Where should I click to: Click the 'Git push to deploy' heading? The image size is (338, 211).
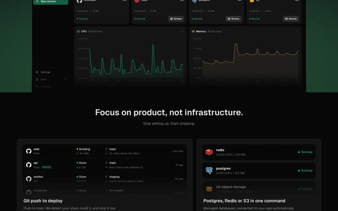[43, 201]
